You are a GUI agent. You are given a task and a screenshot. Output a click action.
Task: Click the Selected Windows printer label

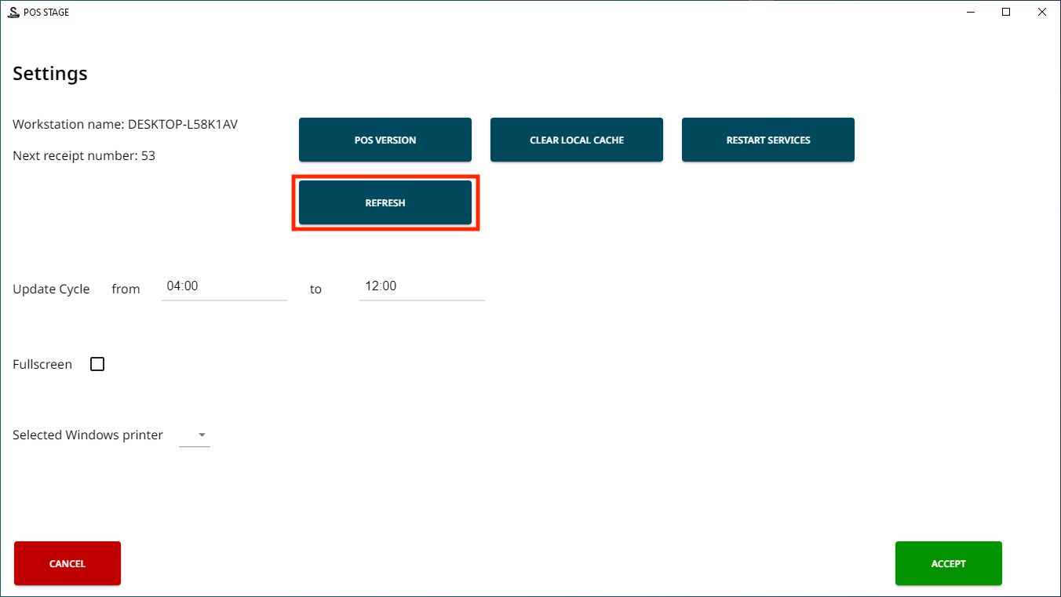pos(88,435)
